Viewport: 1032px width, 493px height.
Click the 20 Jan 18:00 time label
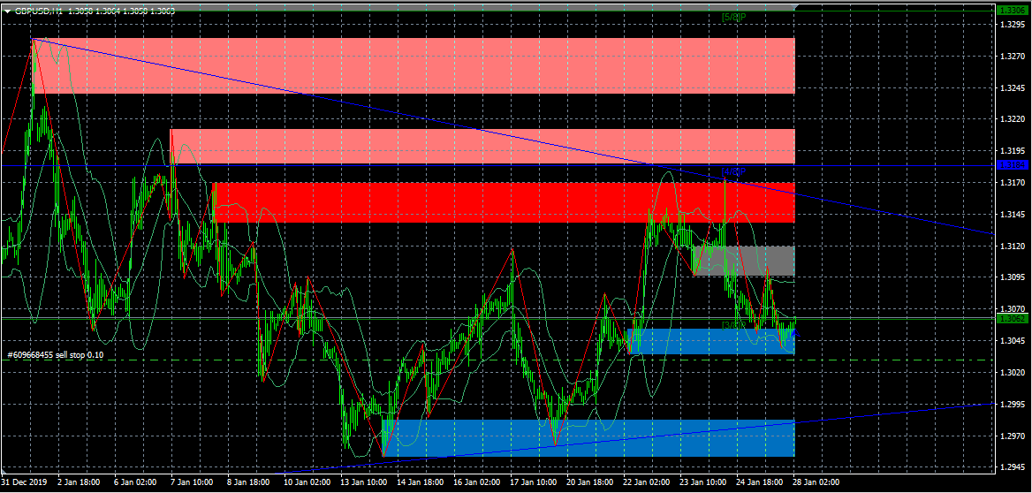coord(590,482)
